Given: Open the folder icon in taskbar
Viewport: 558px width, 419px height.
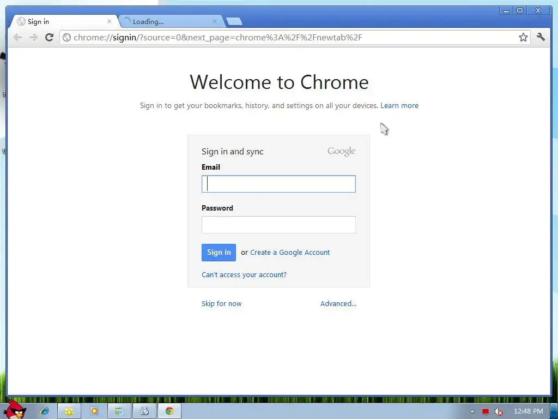Looking at the screenshot, I should (69, 411).
